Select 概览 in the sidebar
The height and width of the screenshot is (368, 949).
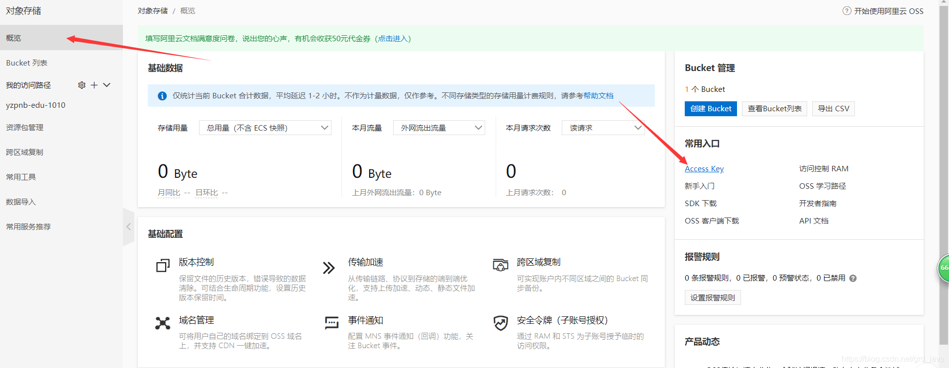tap(61, 38)
